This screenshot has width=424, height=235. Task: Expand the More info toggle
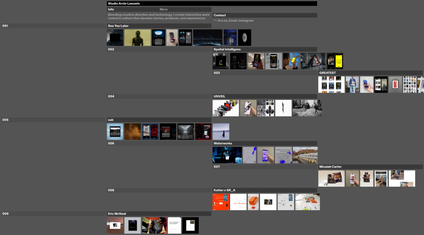pos(163,9)
